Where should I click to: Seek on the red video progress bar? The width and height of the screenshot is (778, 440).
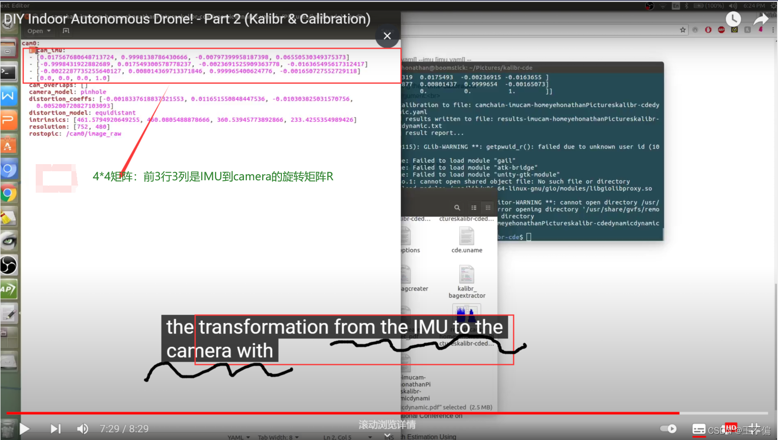(343, 413)
